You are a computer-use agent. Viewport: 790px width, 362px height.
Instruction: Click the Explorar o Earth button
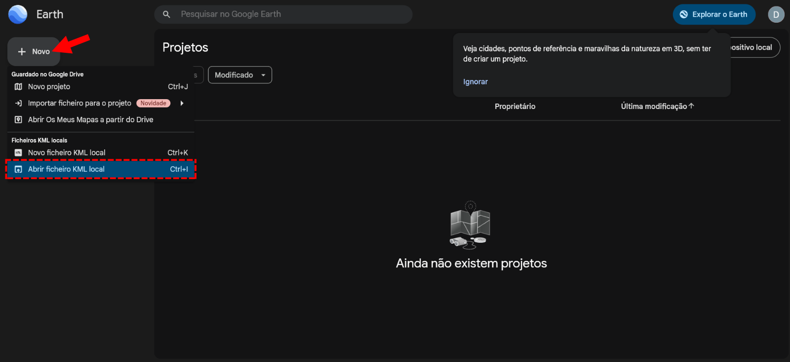click(x=713, y=15)
